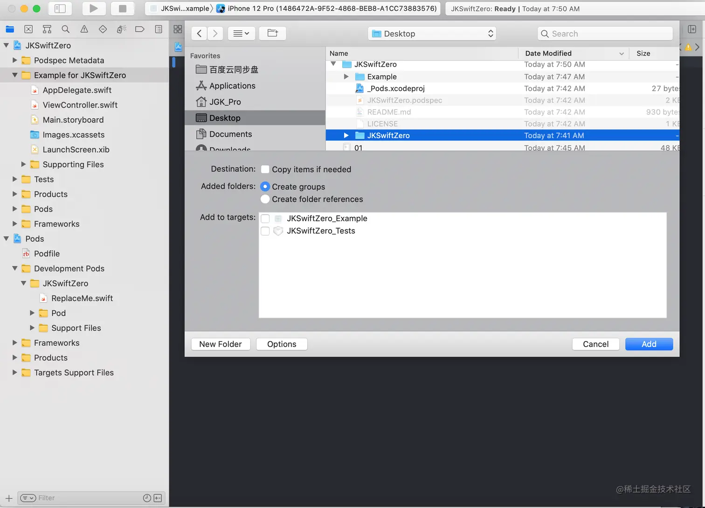Select 百度云同步盘 in Favorites sidebar
Viewport: 705px width, 508px height.
click(x=255, y=70)
